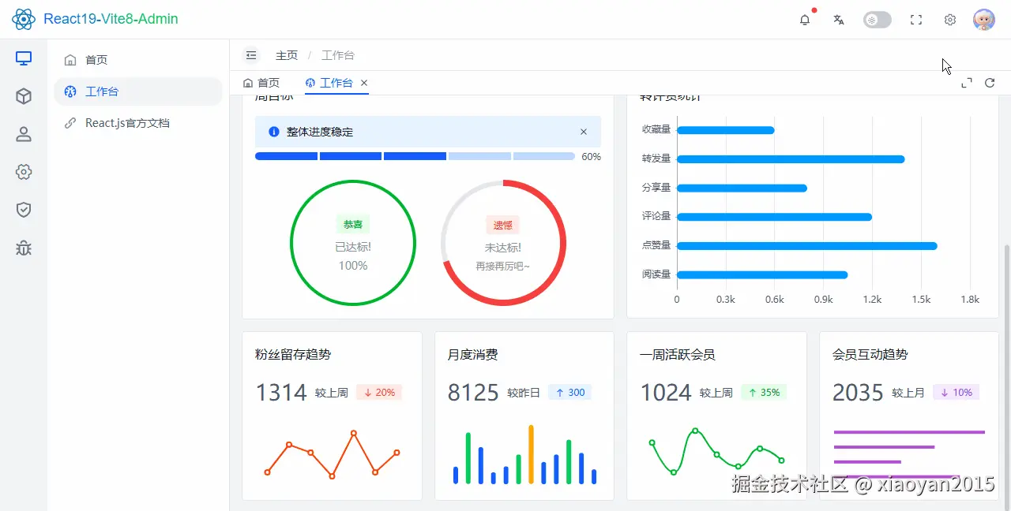The image size is (1011, 511).
Task: Click the 恭喜 tag
Action: (x=353, y=225)
